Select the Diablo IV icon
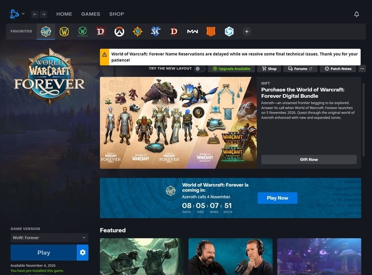 [101, 31]
